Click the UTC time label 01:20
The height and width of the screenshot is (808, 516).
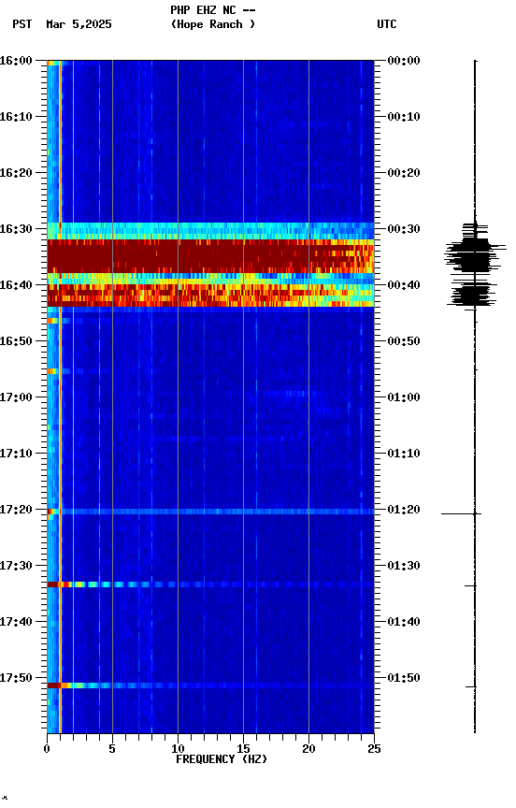pos(404,510)
